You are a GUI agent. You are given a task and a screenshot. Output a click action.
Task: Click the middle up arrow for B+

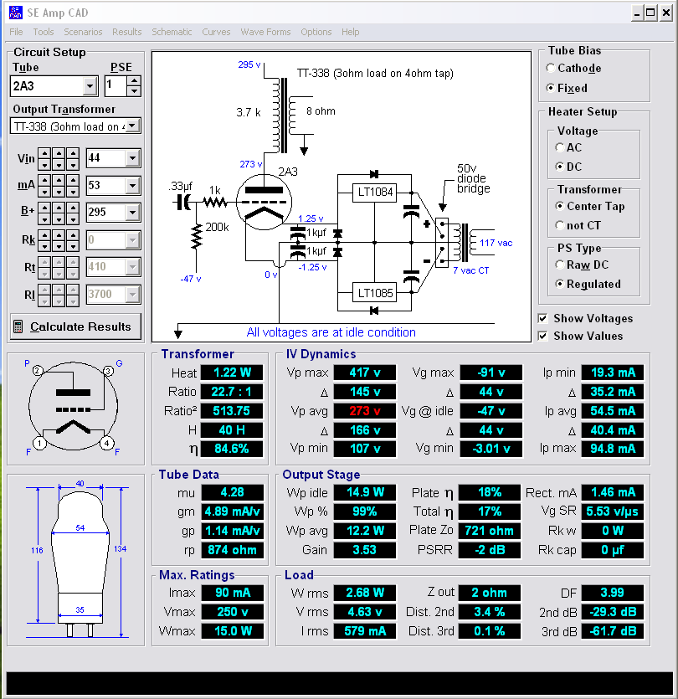click(59, 208)
